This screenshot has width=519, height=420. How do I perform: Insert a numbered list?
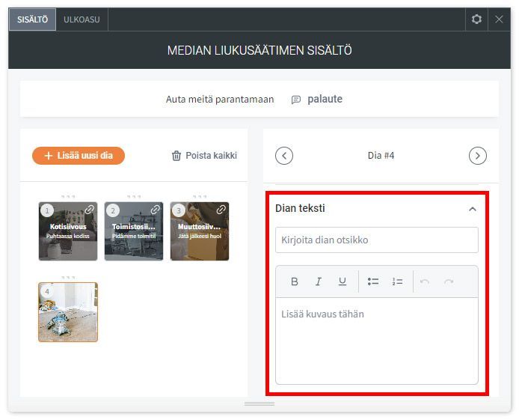pyautogui.click(x=397, y=281)
